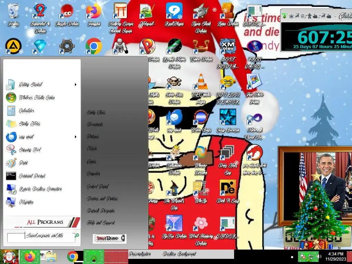The image size is (352, 264).
Task: Open Documents from Start menu
Action: click(x=95, y=124)
